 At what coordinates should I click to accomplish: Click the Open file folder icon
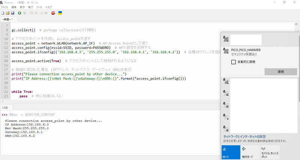coord(7,13)
